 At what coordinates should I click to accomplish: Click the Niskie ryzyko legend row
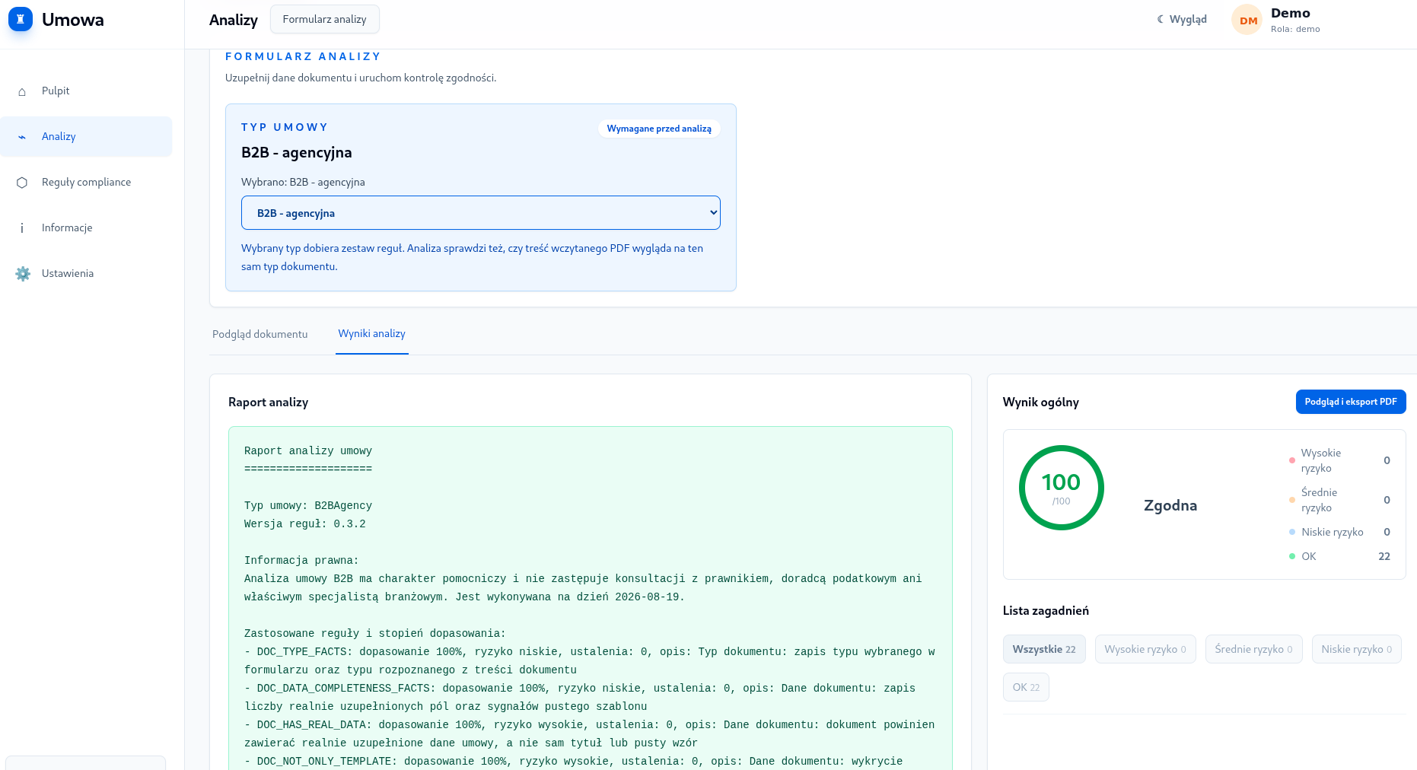1340,532
